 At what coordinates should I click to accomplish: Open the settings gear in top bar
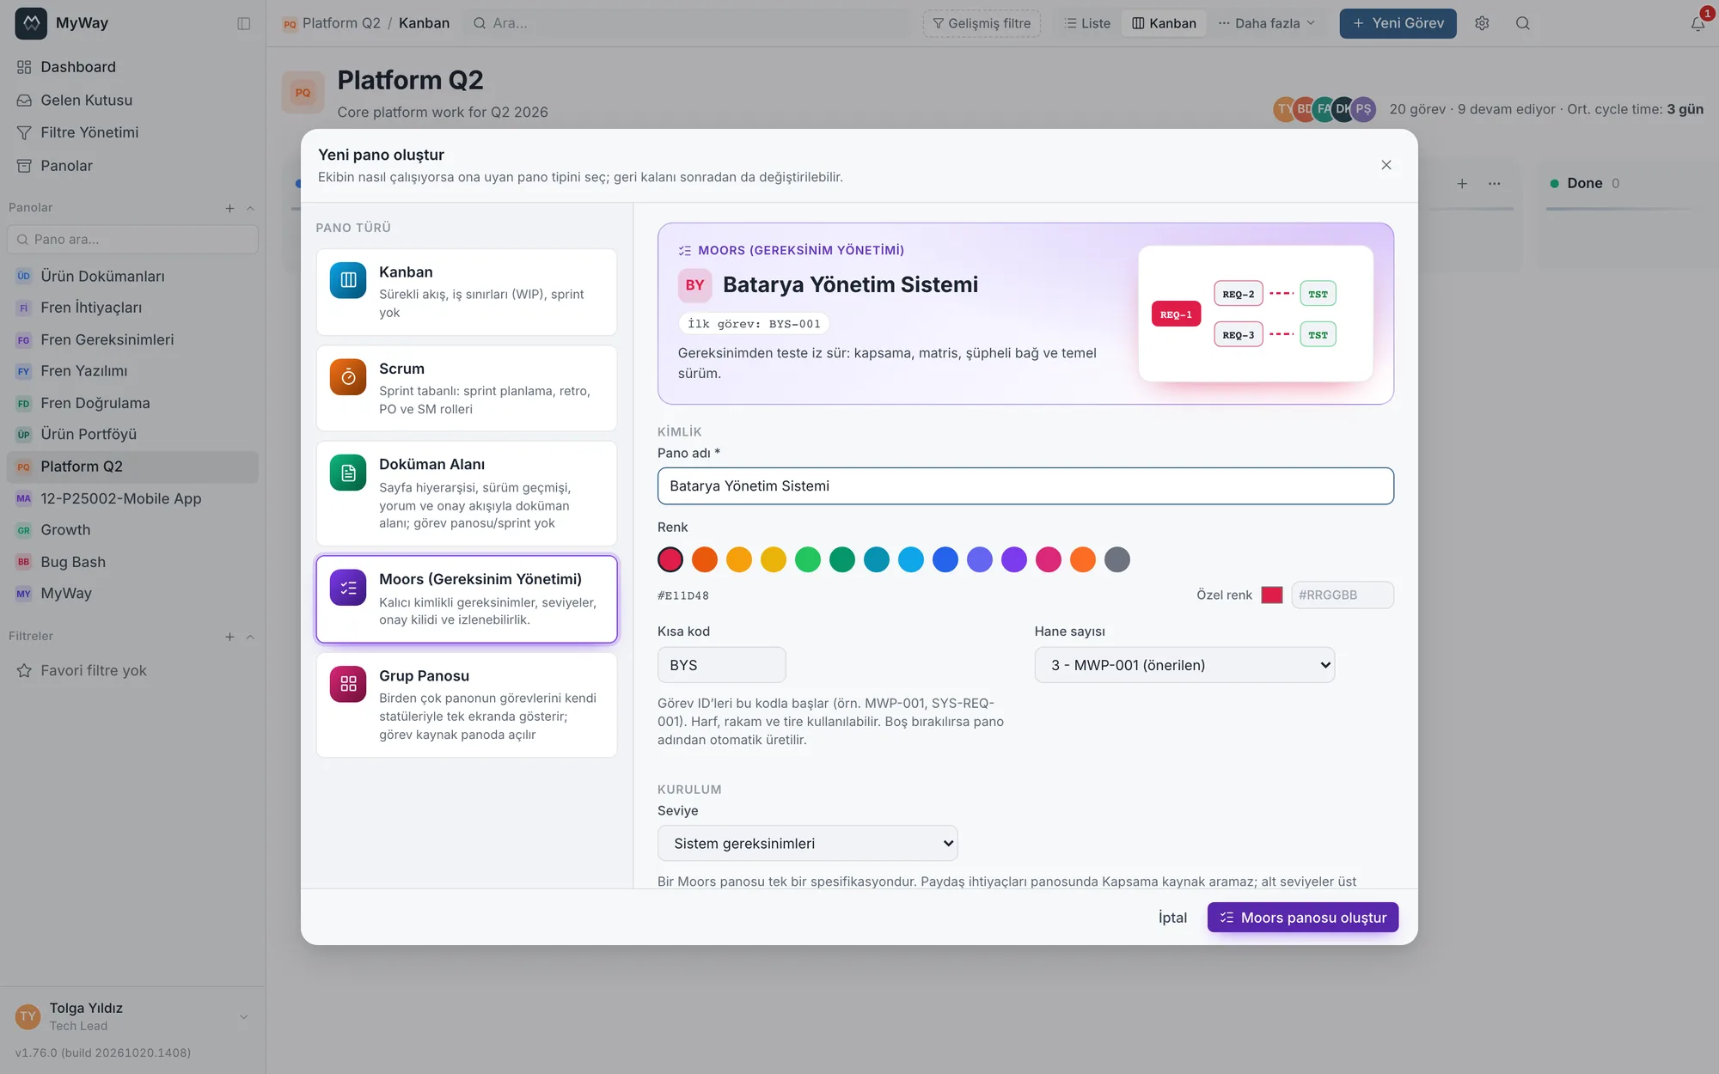click(x=1482, y=23)
